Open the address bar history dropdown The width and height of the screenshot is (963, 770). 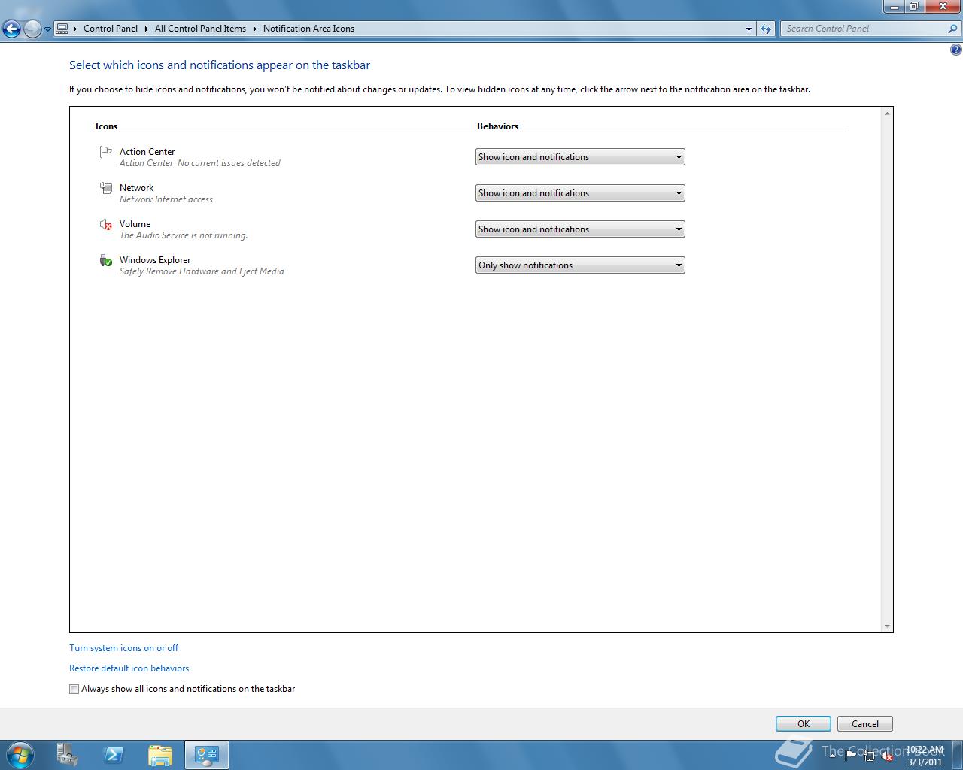(749, 29)
